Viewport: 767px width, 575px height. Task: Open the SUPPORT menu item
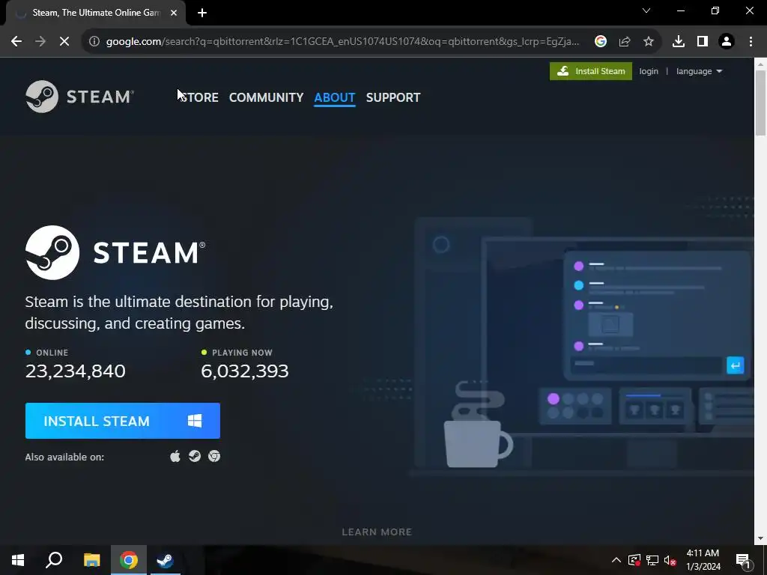(393, 97)
